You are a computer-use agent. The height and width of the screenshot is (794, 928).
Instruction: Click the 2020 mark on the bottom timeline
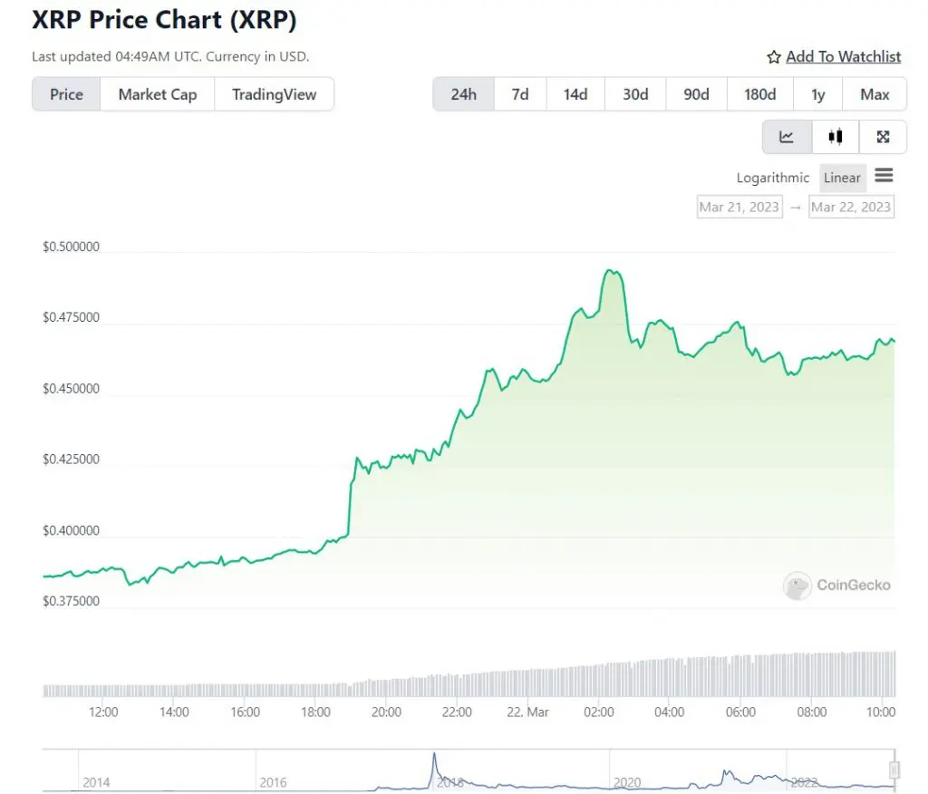tap(626, 782)
